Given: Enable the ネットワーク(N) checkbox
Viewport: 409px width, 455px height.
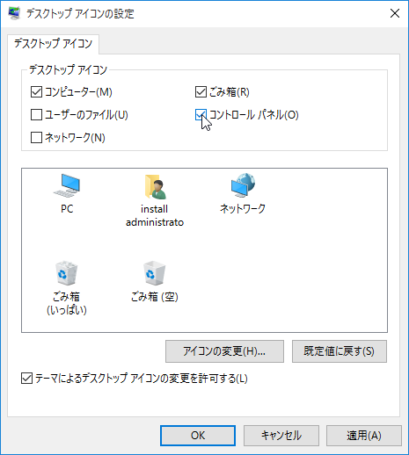Looking at the screenshot, I should [36, 137].
